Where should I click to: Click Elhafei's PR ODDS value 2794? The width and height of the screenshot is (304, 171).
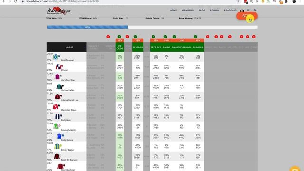click(x=120, y=68)
